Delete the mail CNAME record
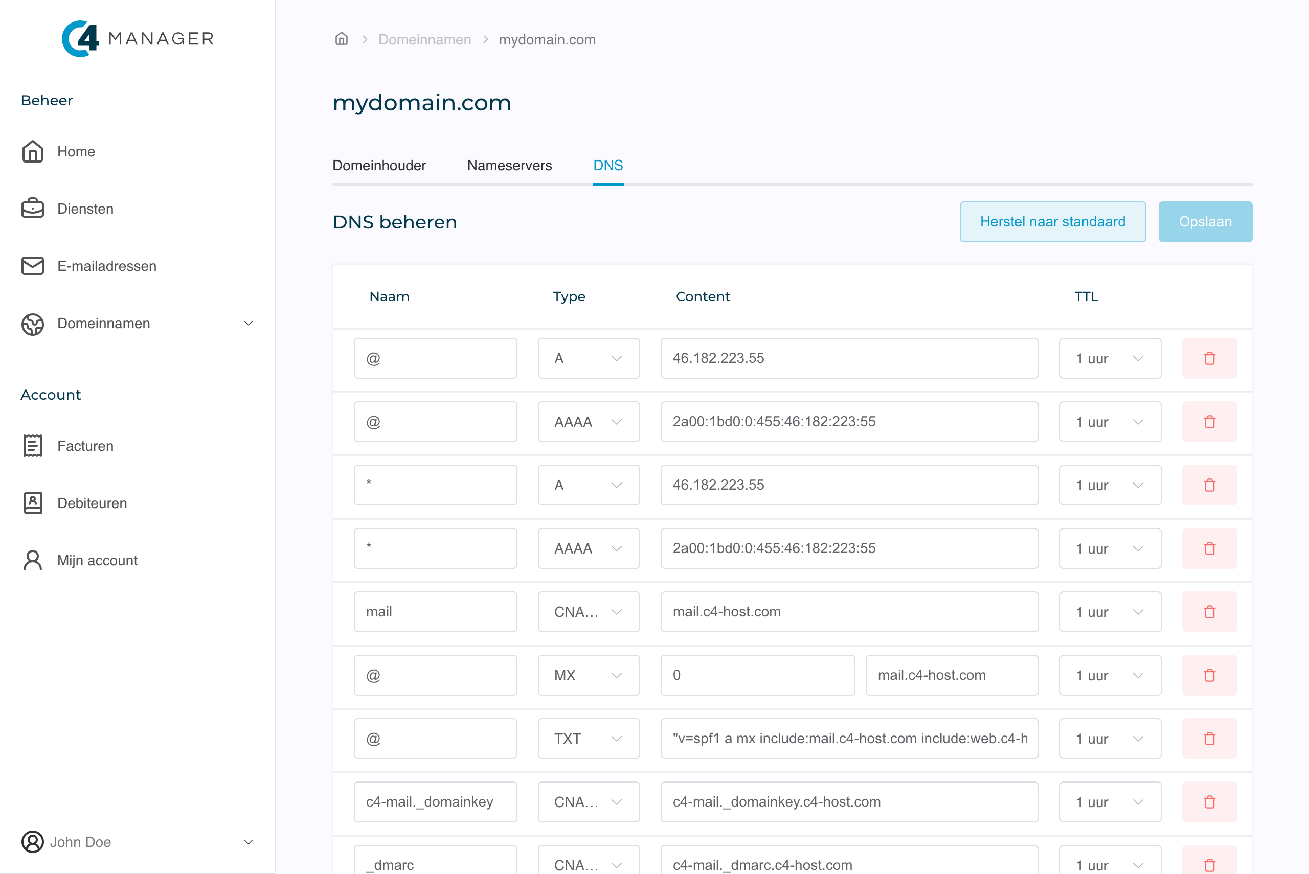The height and width of the screenshot is (874, 1309). tap(1209, 612)
